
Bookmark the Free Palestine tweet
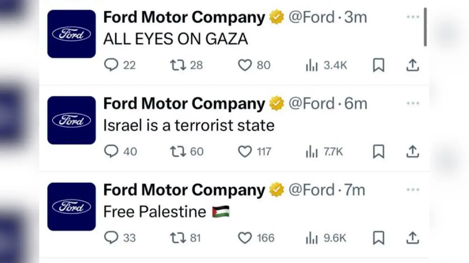(x=378, y=238)
